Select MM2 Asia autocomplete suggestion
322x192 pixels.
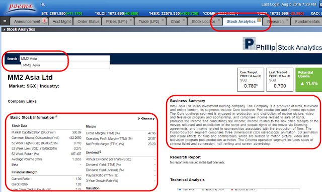[x=65, y=65]
